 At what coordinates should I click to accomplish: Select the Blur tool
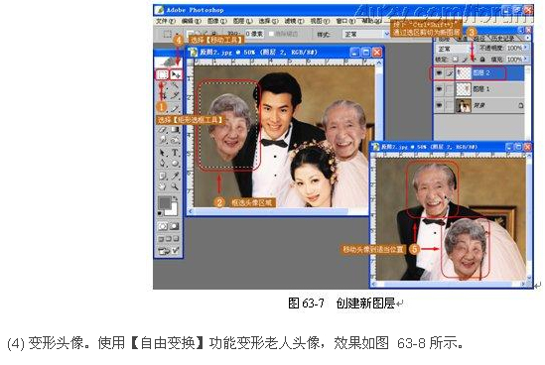pos(163,140)
